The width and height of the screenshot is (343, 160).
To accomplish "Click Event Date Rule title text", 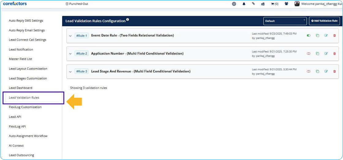I will pyautogui.click(x=133, y=35).
